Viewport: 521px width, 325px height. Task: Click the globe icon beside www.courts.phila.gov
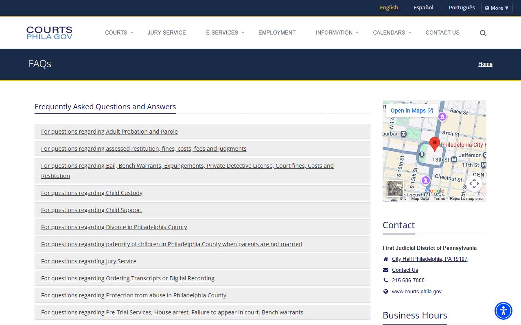[x=385, y=292]
